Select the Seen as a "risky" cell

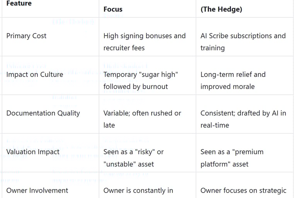pyautogui.click(x=133, y=157)
